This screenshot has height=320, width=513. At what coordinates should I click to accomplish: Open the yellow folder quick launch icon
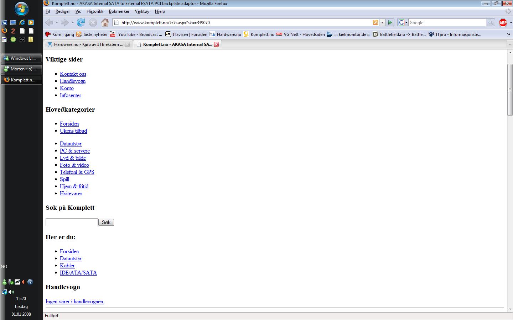tap(31, 39)
